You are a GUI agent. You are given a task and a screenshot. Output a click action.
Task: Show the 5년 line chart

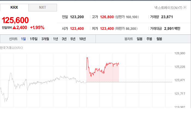coord(73,39)
